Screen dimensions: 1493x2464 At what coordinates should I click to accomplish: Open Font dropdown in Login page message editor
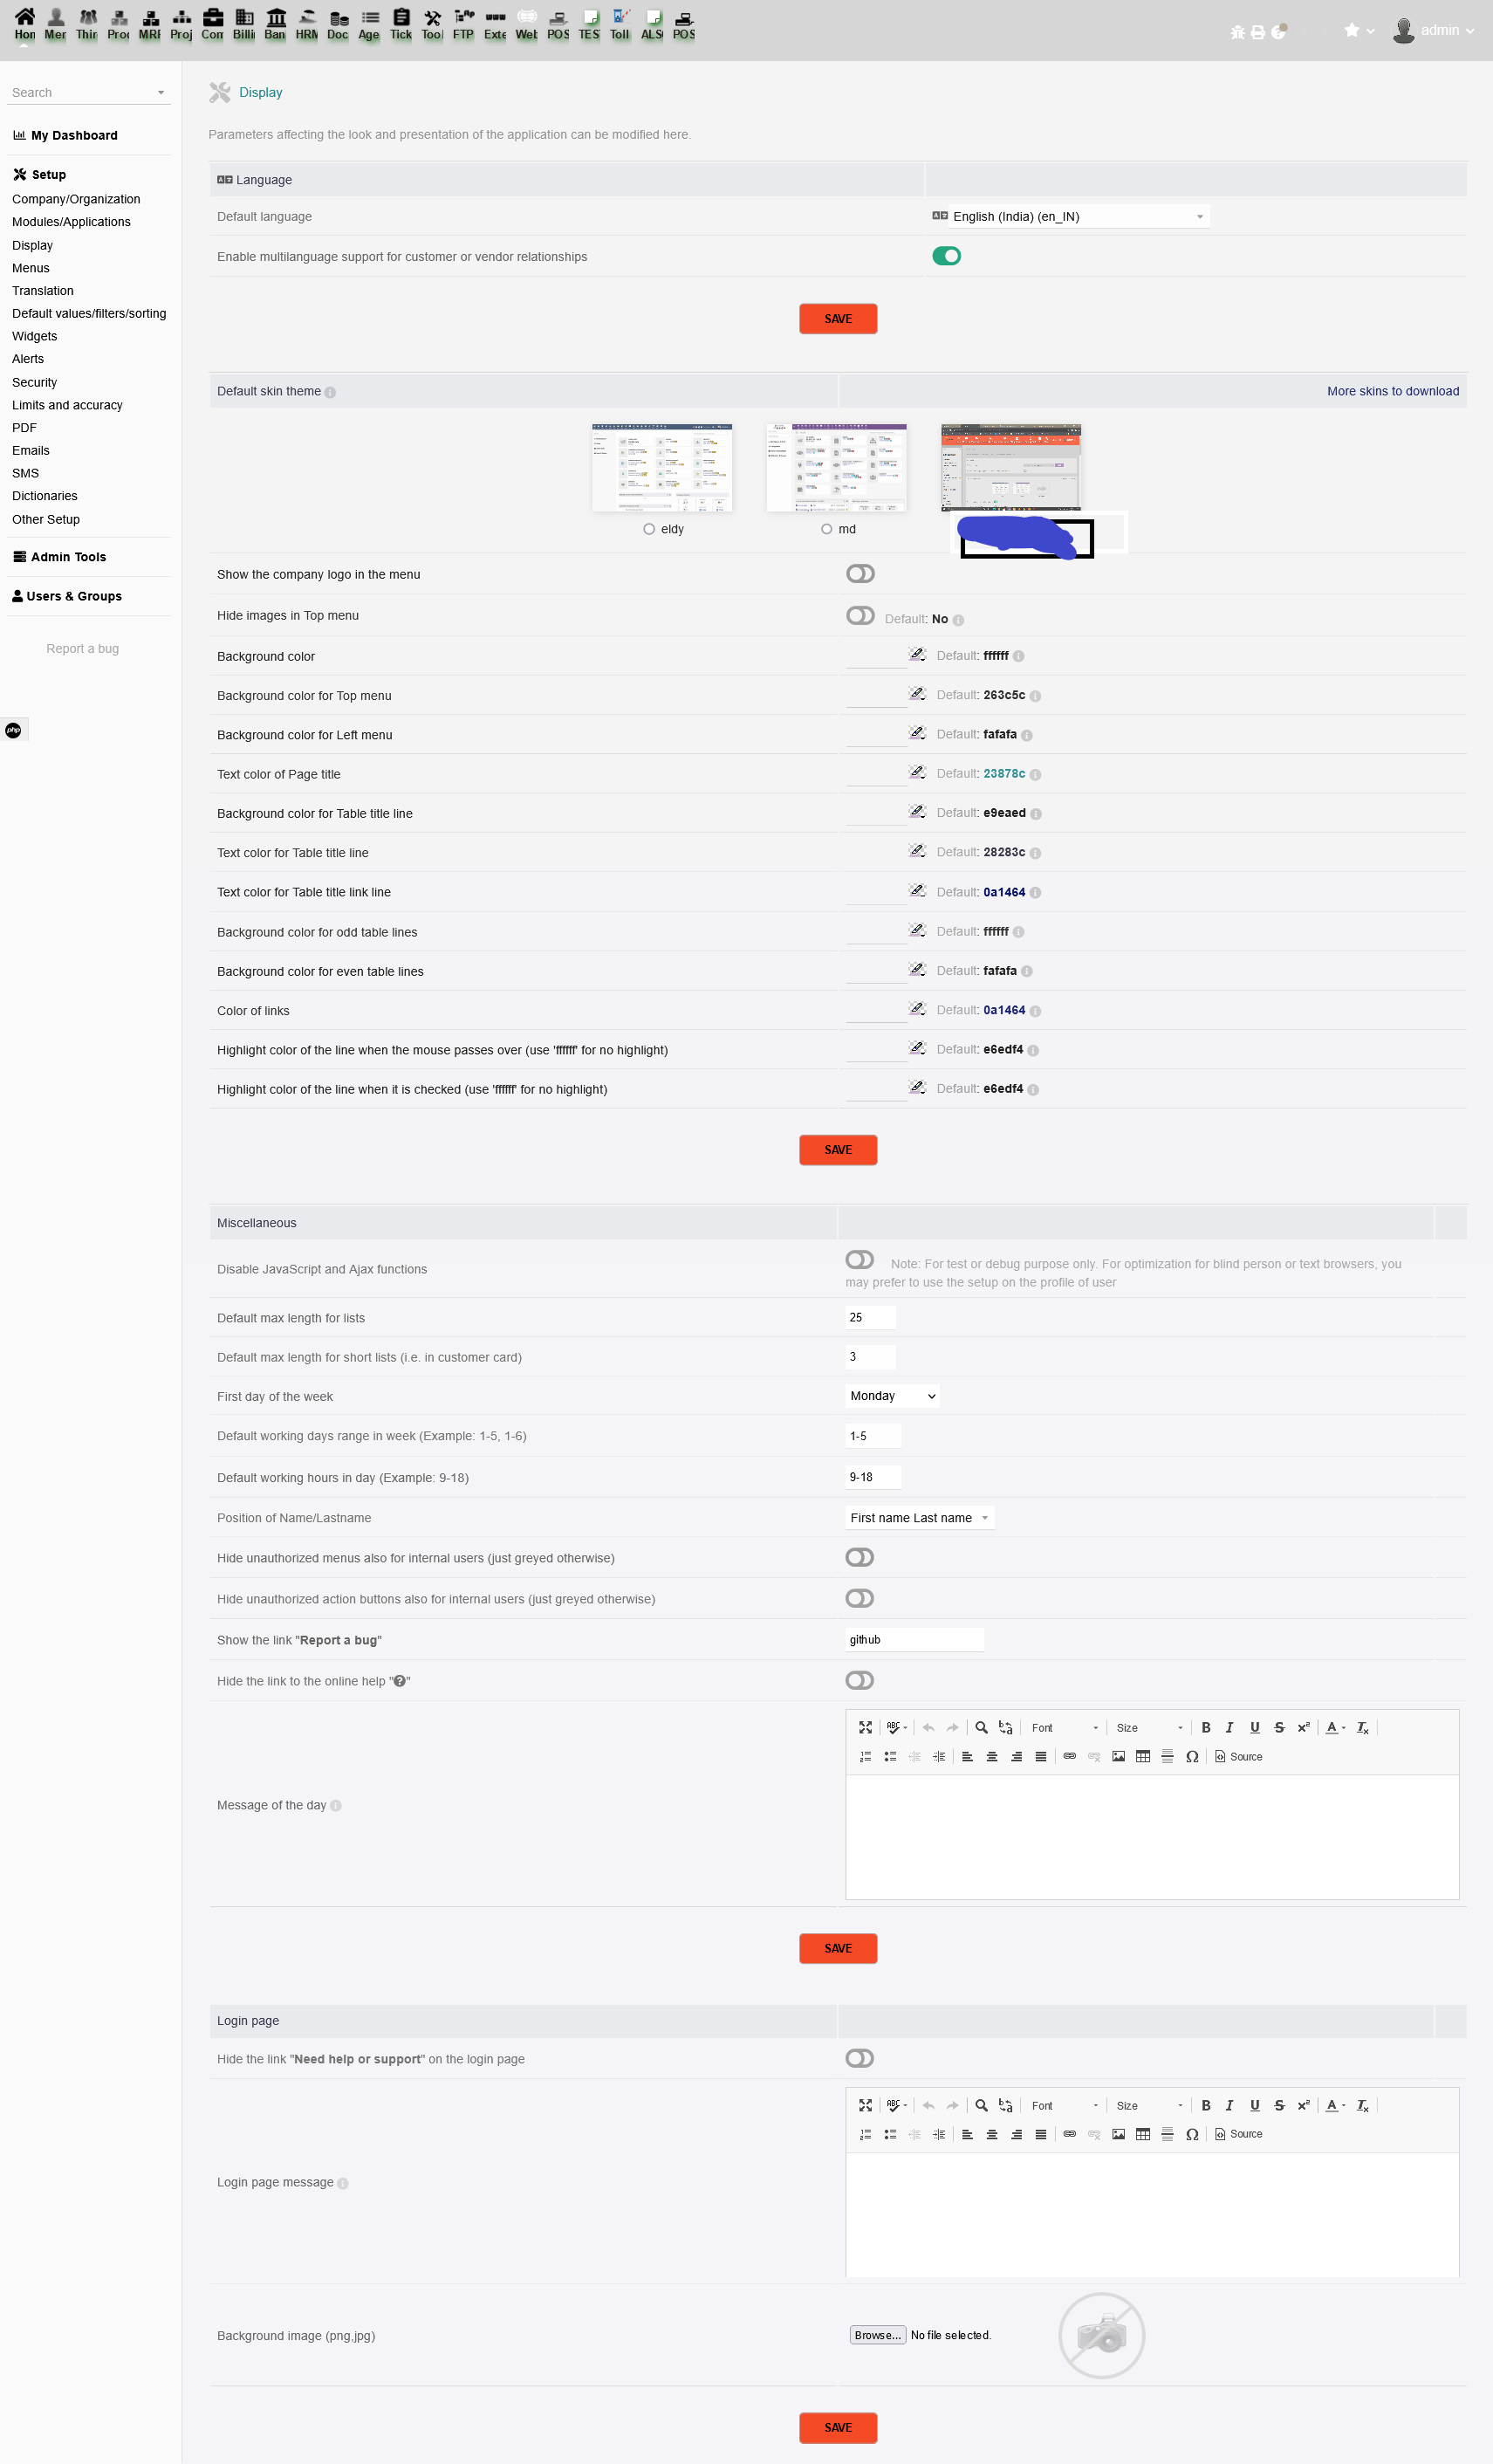1064,2106
